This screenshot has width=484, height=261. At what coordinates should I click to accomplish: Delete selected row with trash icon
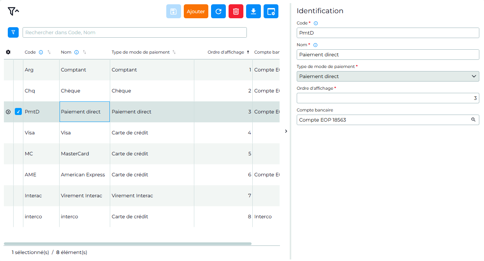pyautogui.click(x=236, y=11)
